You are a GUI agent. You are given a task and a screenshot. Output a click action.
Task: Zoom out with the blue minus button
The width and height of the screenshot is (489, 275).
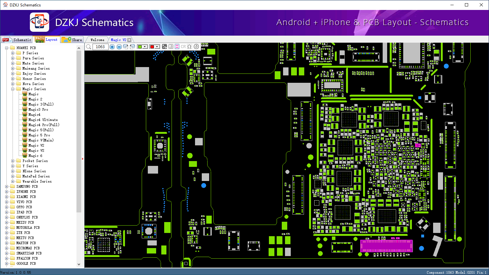tap(119, 47)
